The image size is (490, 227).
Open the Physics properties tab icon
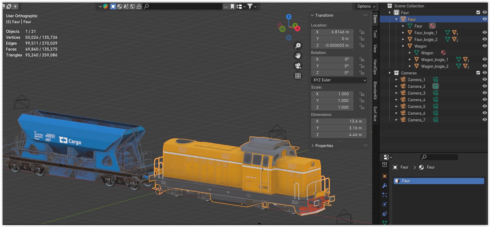(x=385, y=204)
